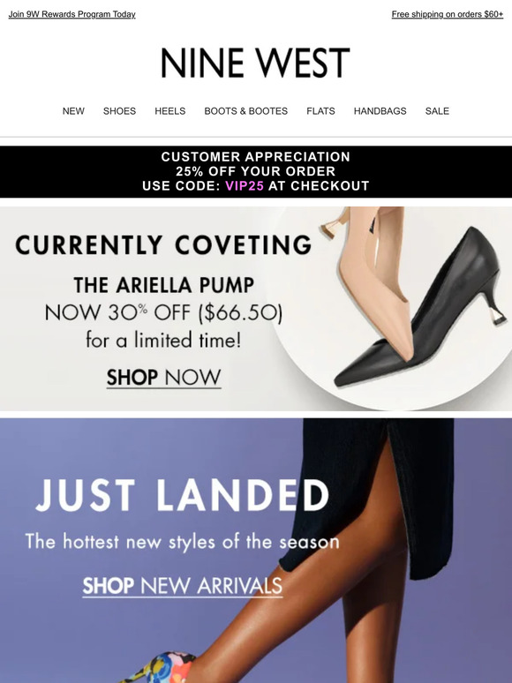The width and height of the screenshot is (512, 683).
Task: Click SHOP NOW for Ariella Pump
Action: (164, 378)
